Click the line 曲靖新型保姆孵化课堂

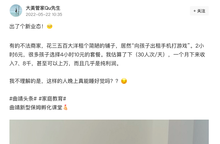click(x=36, y=108)
